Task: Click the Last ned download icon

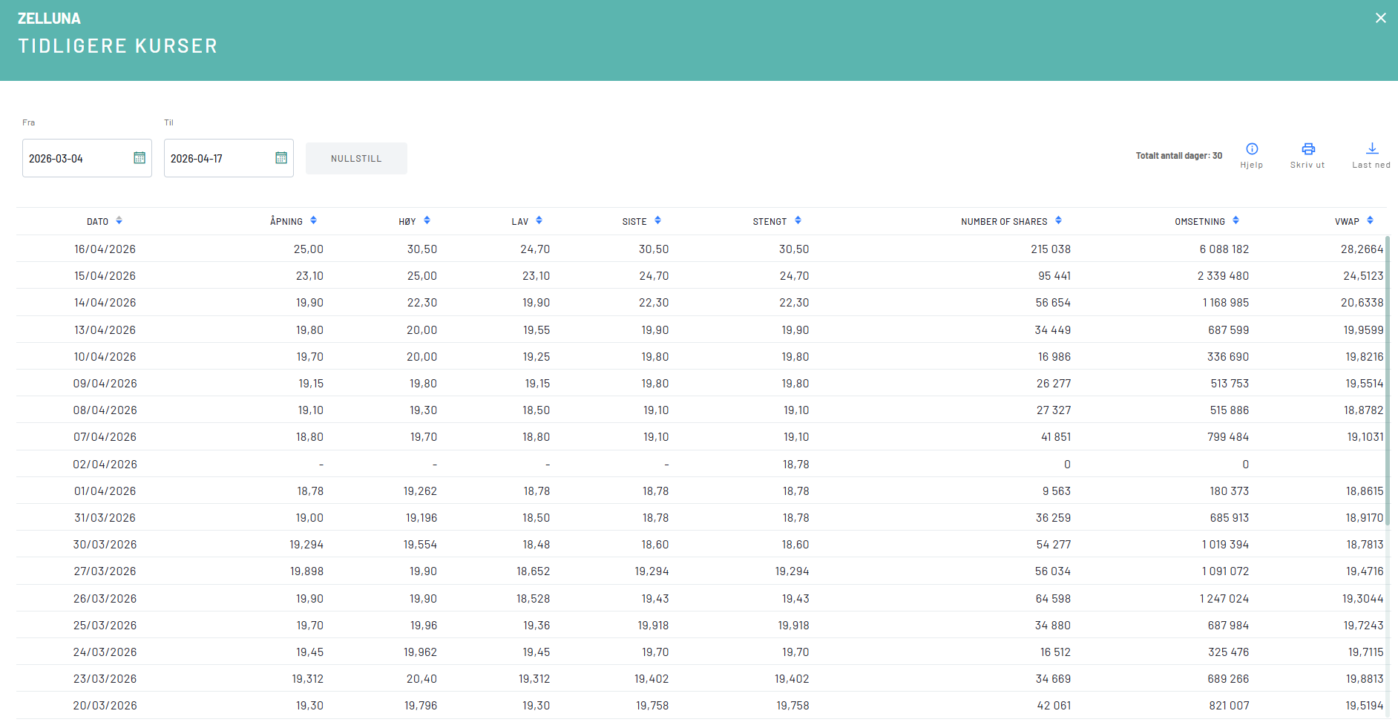Action: tap(1372, 149)
